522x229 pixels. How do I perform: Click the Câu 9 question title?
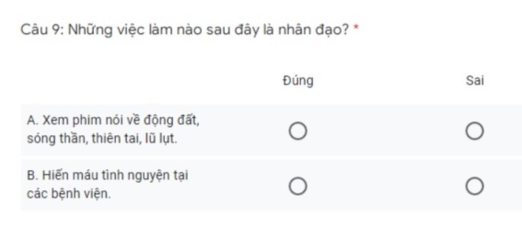click(x=185, y=30)
